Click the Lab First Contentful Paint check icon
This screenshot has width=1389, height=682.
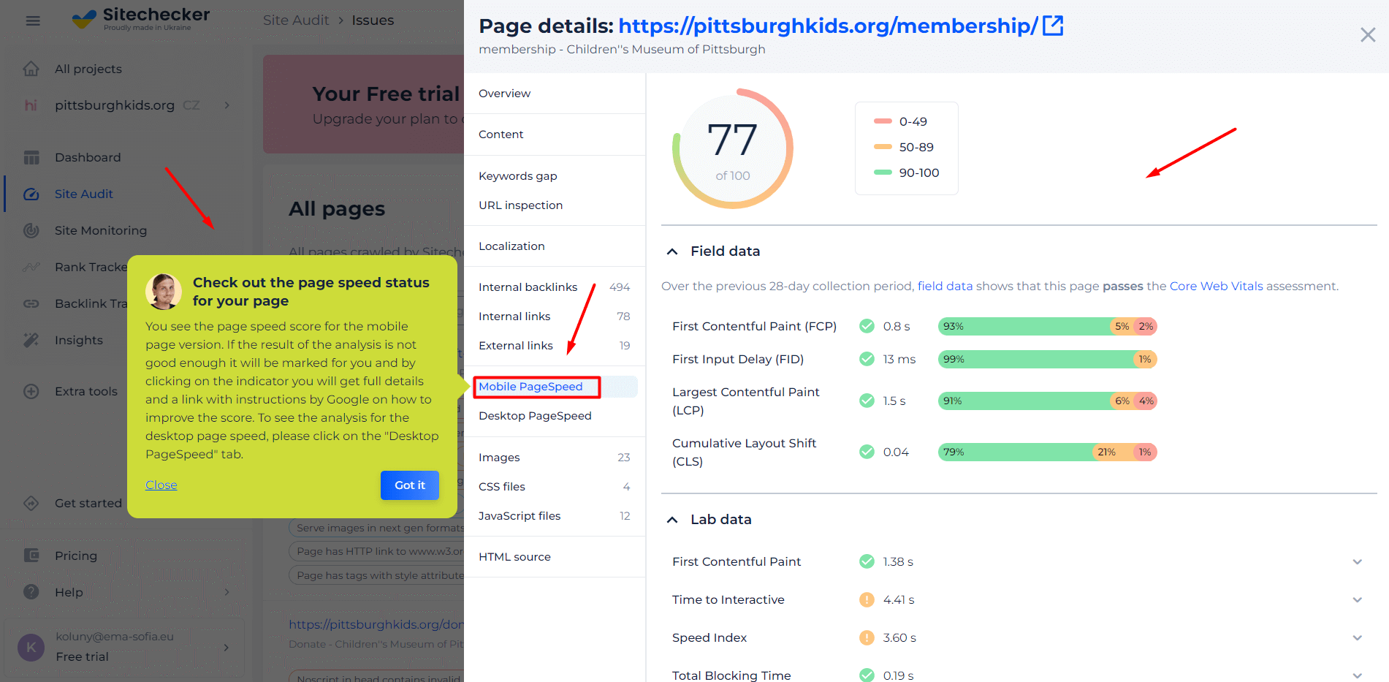[x=867, y=561]
